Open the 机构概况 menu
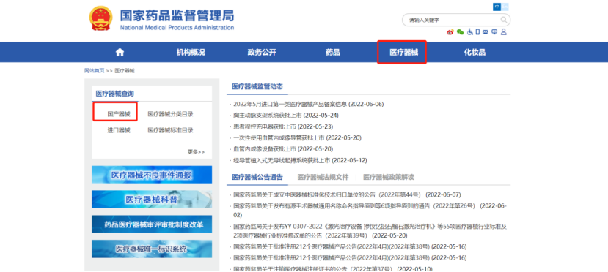The width and height of the screenshot is (608, 272). tap(191, 53)
